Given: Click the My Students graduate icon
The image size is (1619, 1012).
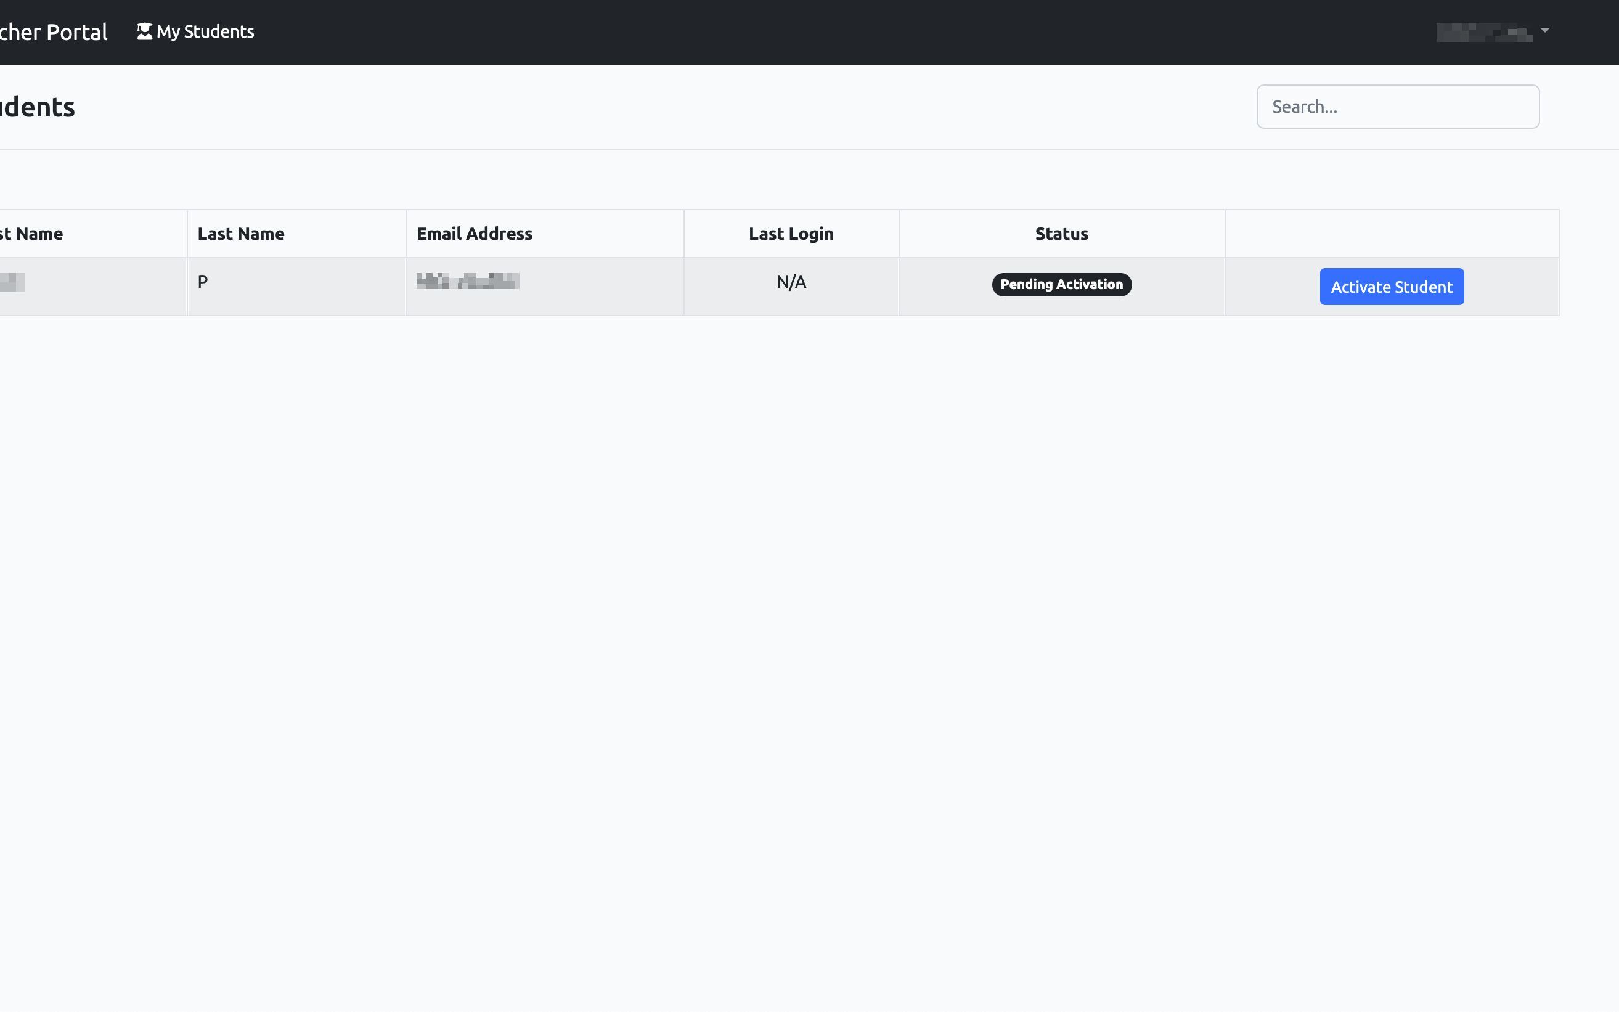Looking at the screenshot, I should (x=145, y=31).
